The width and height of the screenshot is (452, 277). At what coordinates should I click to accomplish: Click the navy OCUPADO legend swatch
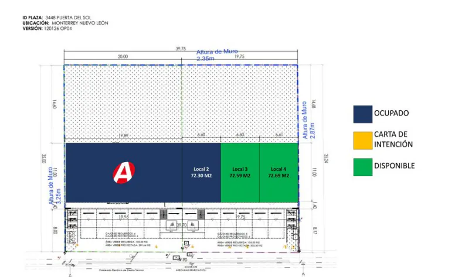pos(363,114)
